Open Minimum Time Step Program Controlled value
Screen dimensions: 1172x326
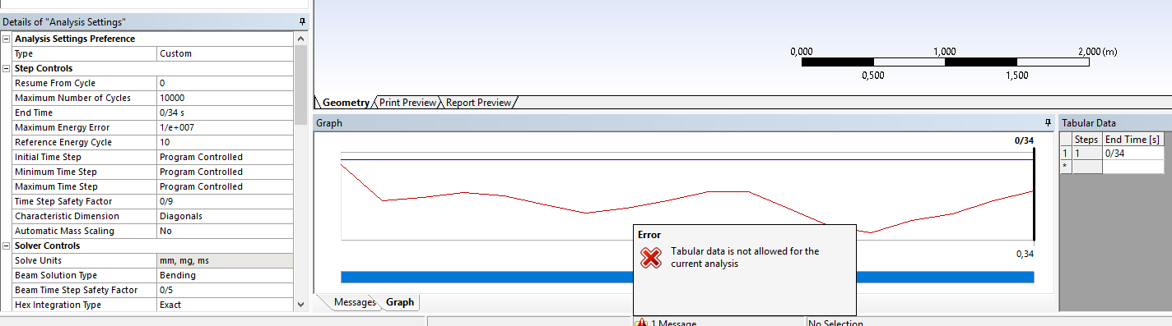pos(225,172)
